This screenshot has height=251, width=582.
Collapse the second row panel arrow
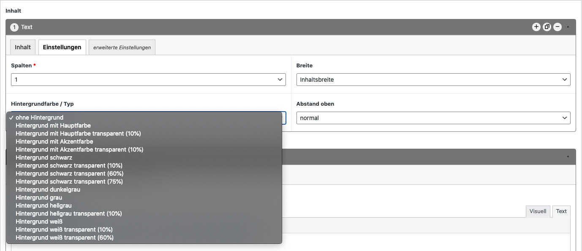pos(568,157)
